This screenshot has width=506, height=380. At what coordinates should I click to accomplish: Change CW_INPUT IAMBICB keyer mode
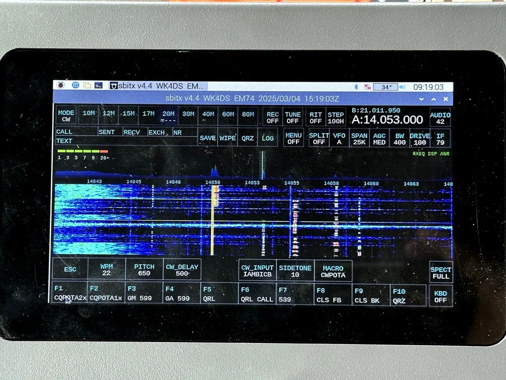[x=257, y=271]
